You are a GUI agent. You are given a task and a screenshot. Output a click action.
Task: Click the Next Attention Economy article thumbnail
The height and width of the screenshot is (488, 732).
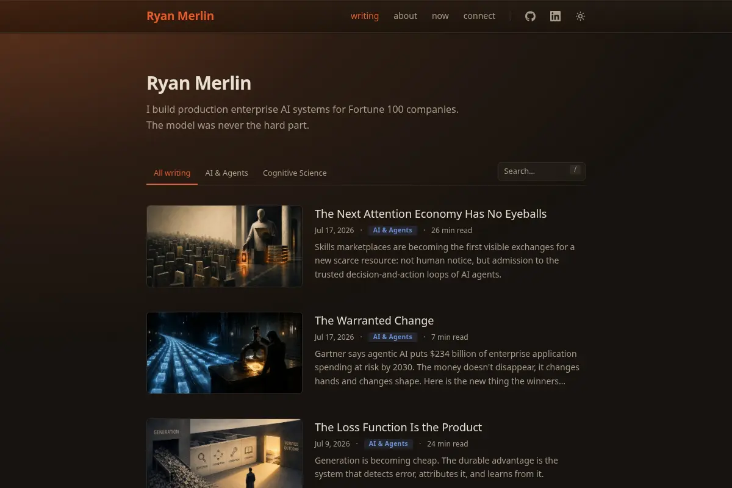click(x=224, y=246)
